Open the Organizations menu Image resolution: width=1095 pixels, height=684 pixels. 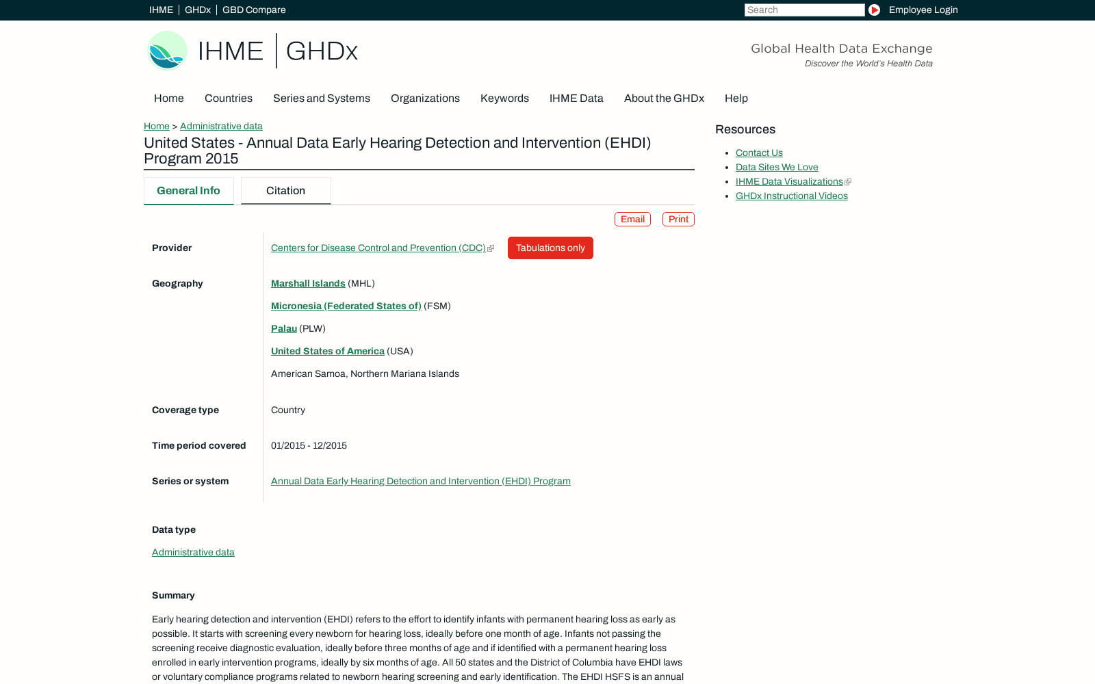(425, 98)
